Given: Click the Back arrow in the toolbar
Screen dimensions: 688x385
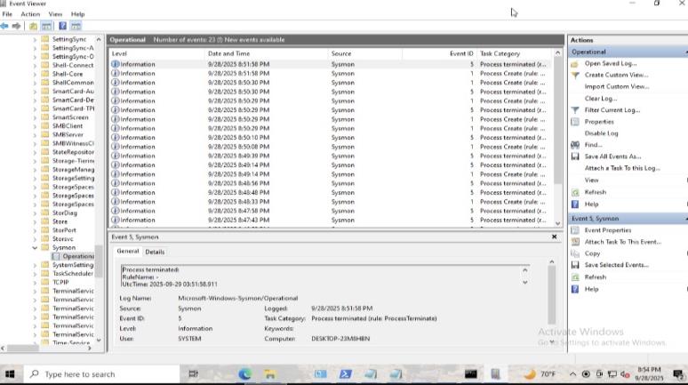Looking at the screenshot, I should 4,27.
